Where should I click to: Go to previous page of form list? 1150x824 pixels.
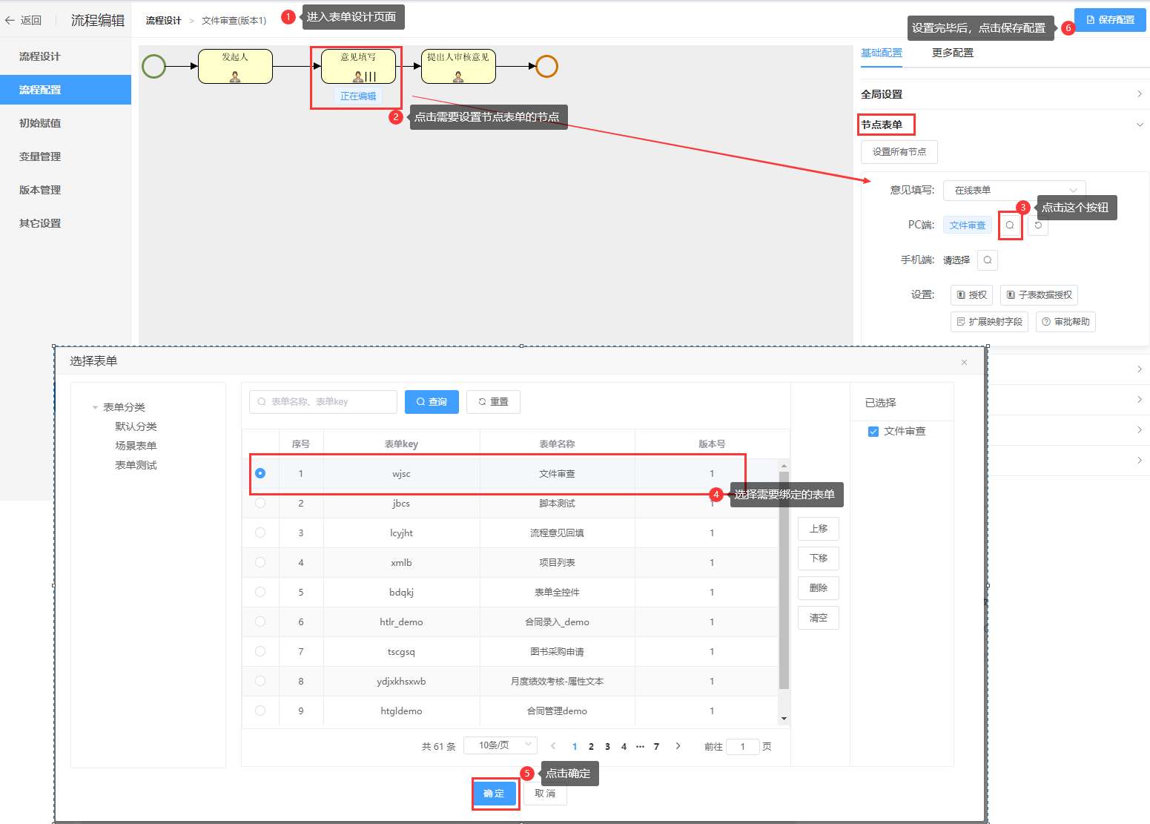click(553, 746)
